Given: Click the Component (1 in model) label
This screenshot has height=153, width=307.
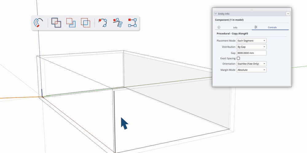Looking at the screenshot, I should pyautogui.click(x=229, y=20).
